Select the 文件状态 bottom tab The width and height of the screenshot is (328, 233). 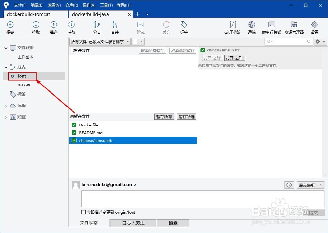point(89,223)
